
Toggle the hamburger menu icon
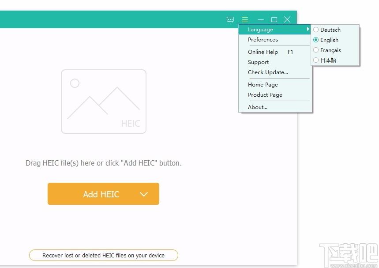[x=245, y=19]
